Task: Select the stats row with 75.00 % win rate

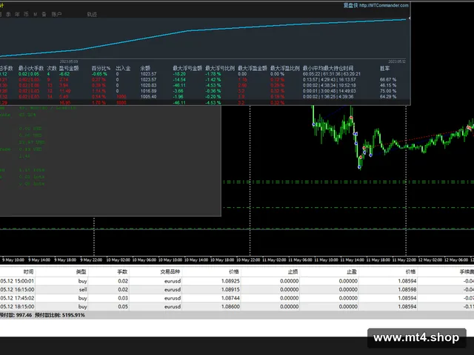Action: point(204,91)
